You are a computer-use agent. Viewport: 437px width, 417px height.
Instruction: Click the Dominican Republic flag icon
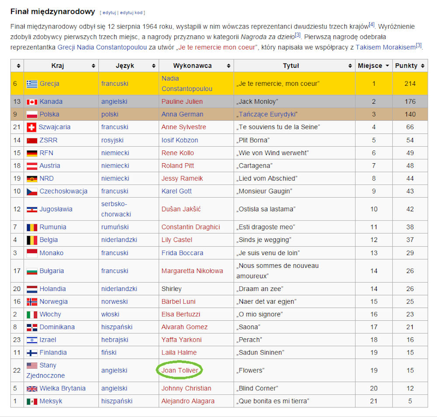pos(32,327)
